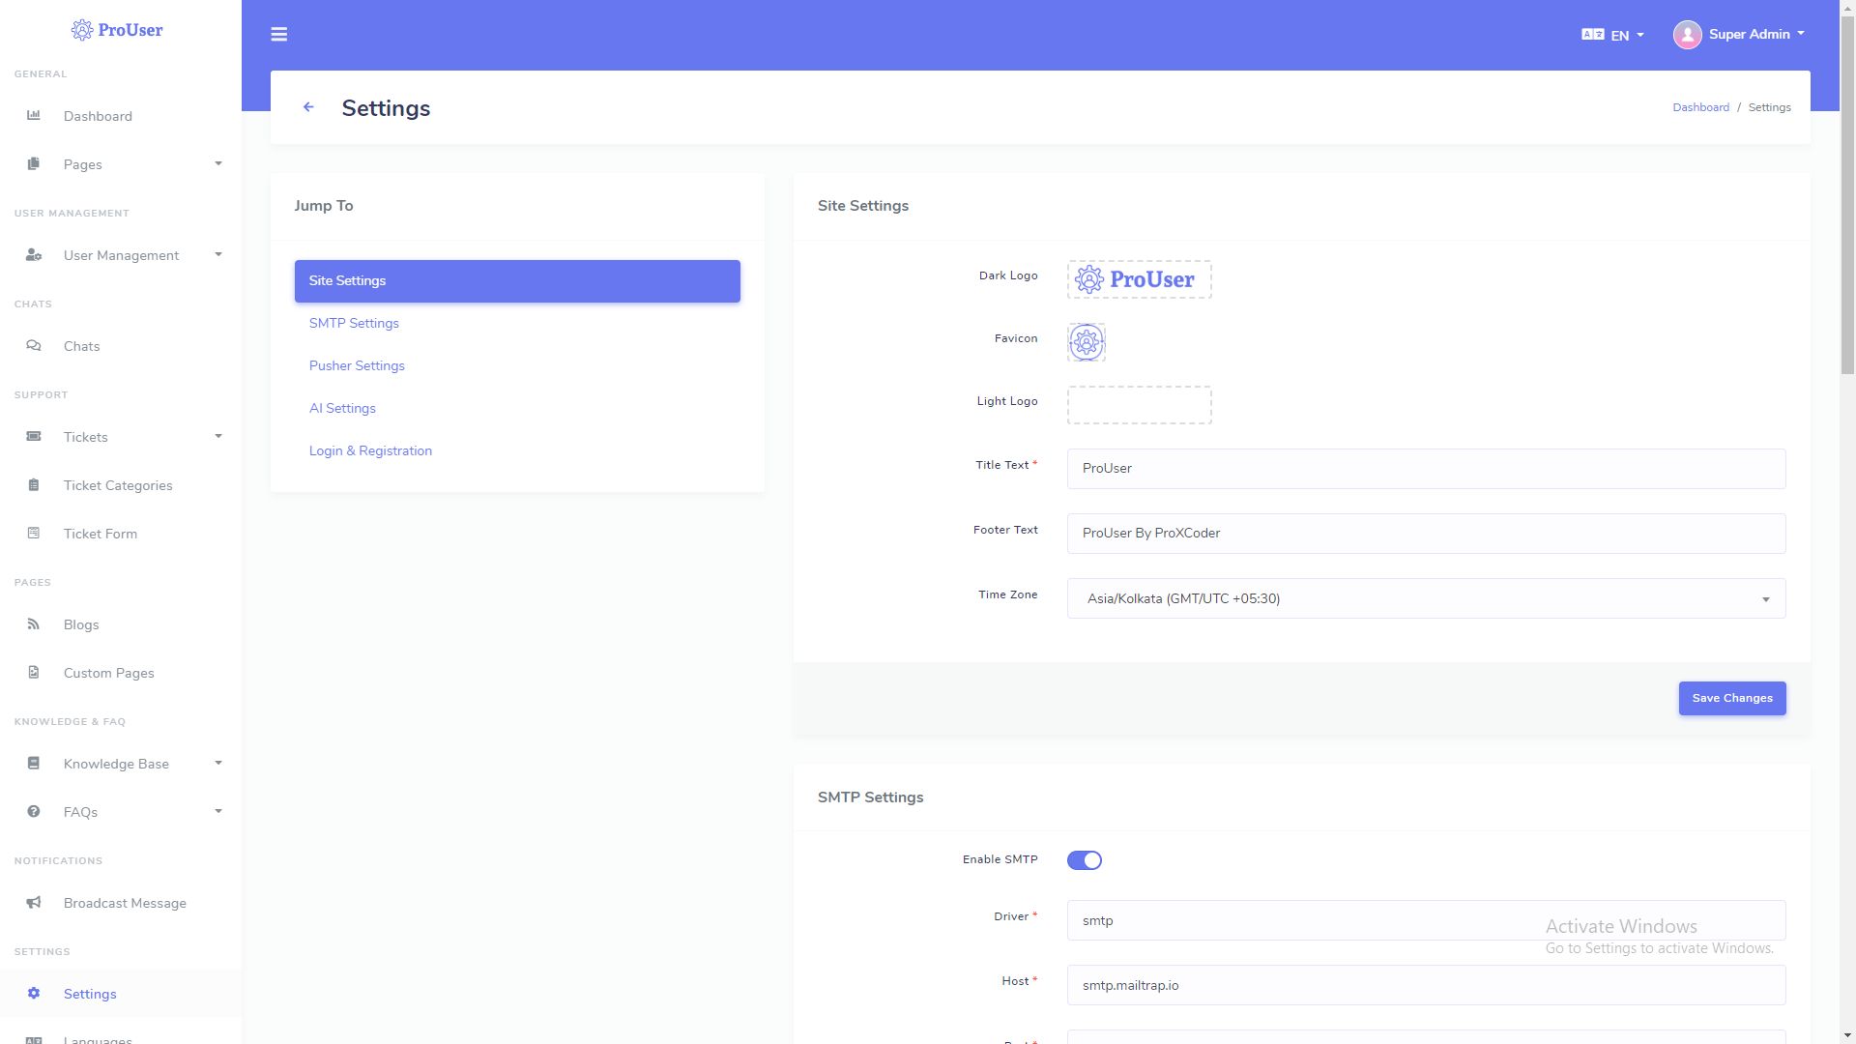The image size is (1856, 1044).
Task: Expand the User Management sidebar menu
Action: [x=121, y=255]
